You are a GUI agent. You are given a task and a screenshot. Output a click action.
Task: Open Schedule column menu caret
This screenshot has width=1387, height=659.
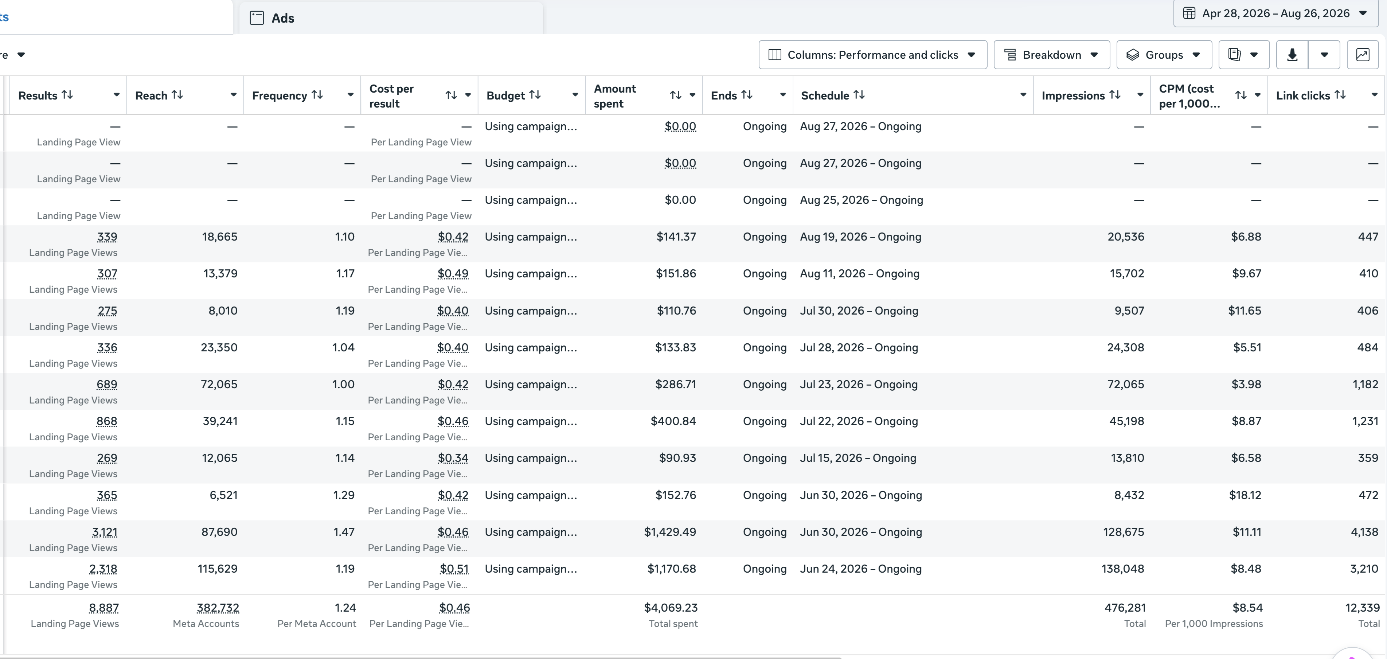point(1023,95)
